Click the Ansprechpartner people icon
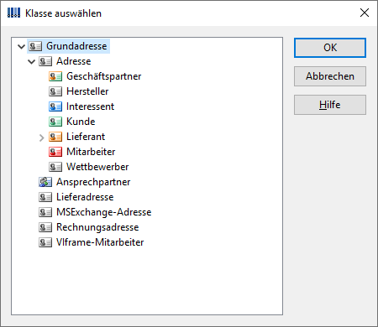378x327 pixels. point(45,182)
